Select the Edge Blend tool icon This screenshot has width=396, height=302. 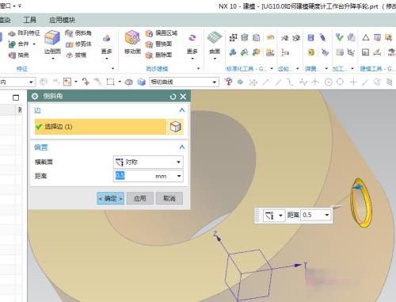click(x=52, y=38)
